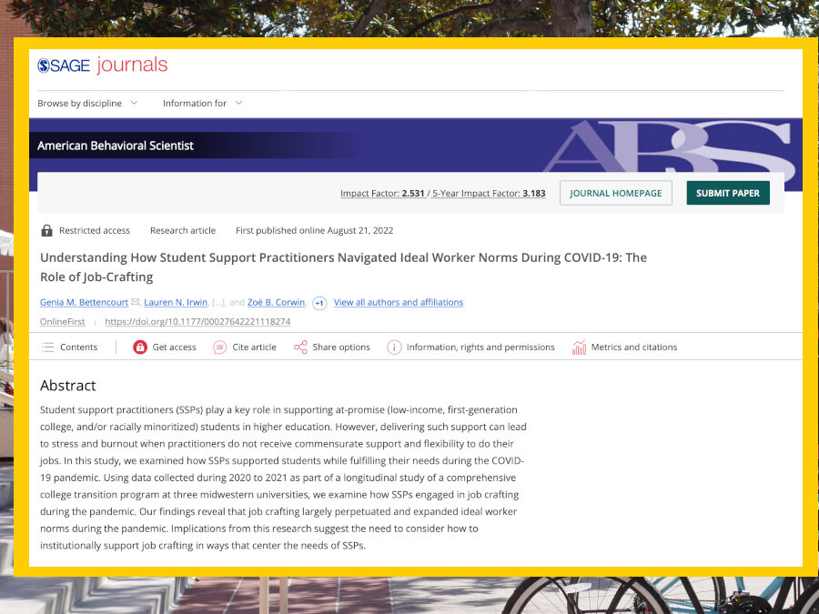Viewport: 819px width, 614px height.
Task: Select the Restricted access text
Action: (95, 230)
